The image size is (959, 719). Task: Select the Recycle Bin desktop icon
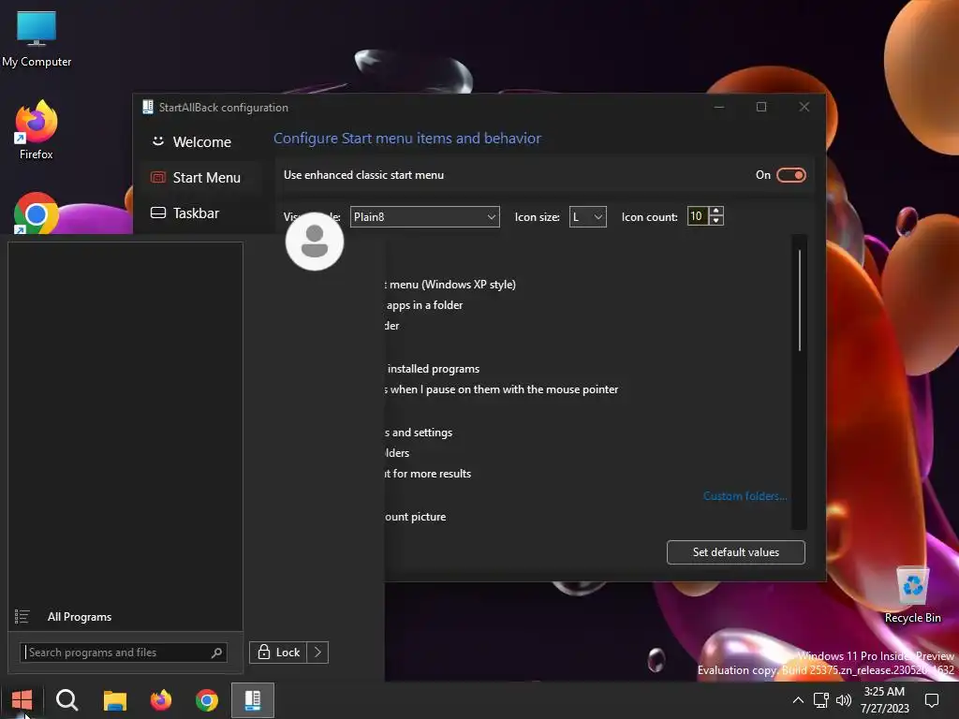pos(912,594)
